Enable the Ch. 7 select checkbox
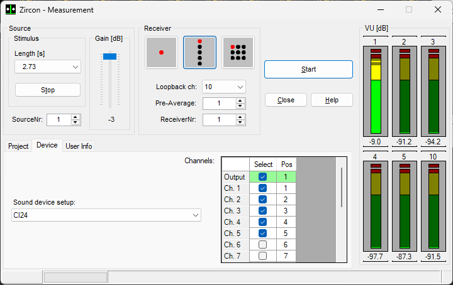 tap(262, 255)
